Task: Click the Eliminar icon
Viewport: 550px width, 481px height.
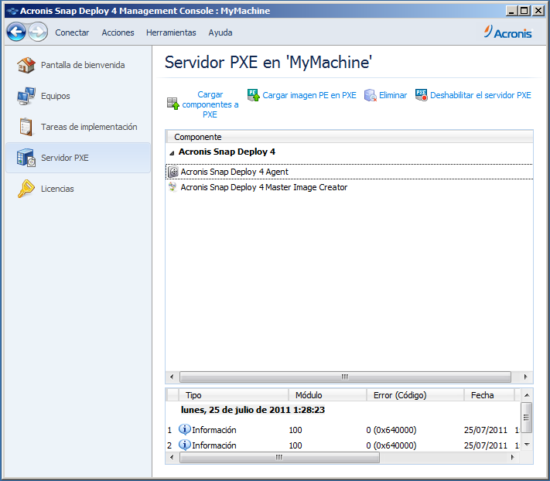Action: pos(371,95)
